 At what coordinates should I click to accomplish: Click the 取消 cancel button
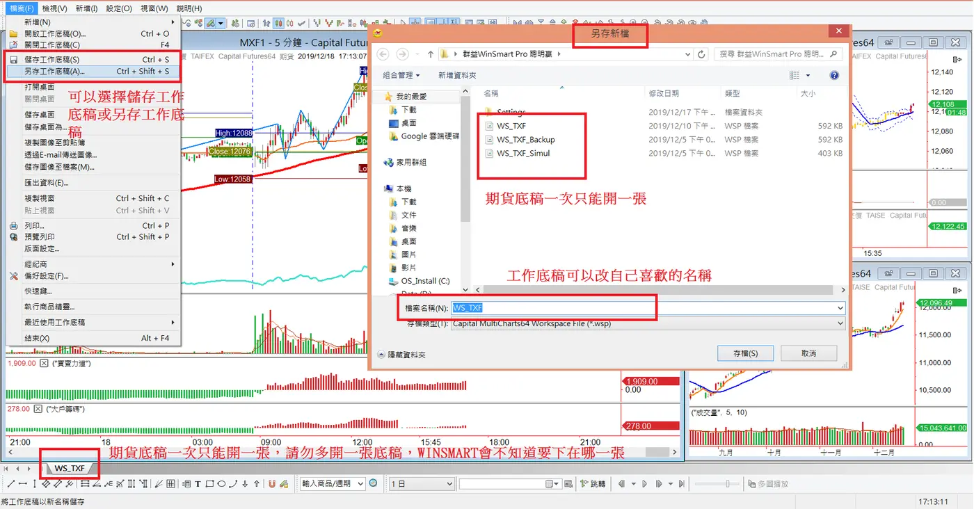[808, 353]
